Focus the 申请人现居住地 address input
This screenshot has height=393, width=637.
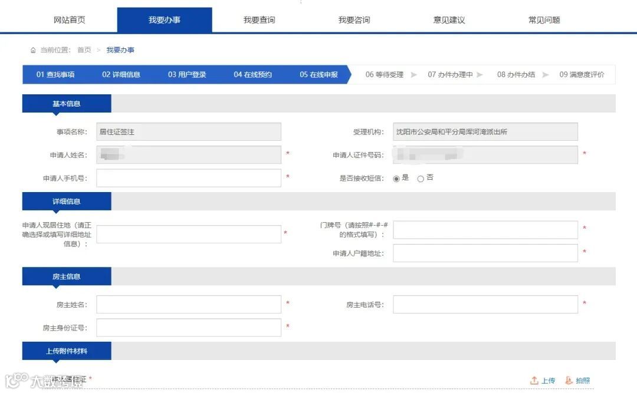(x=189, y=235)
